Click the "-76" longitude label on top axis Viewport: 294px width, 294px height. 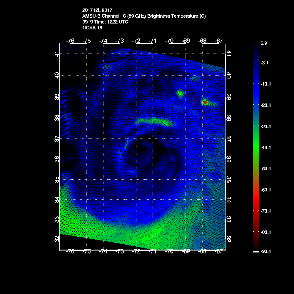click(x=70, y=41)
